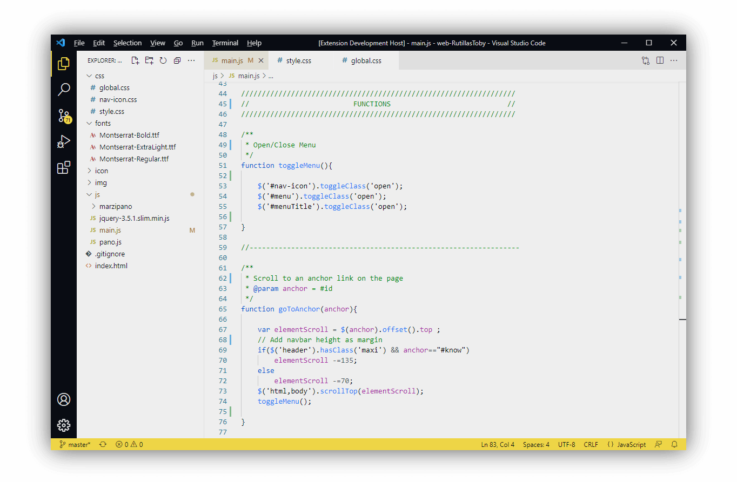Click the function toggleMenu code line
The width and height of the screenshot is (737, 482).
click(x=286, y=166)
